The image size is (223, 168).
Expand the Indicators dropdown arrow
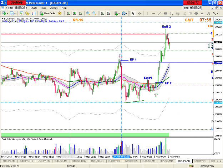click(x=119, y=13)
